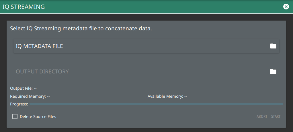Click the Required Memory label
The height and width of the screenshot is (132, 293).
coord(28,96)
